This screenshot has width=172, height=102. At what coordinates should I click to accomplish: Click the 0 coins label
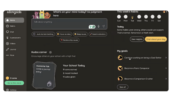click(14, 78)
